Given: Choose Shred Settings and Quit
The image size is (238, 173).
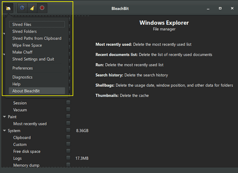Looking at the screenshot, I should coord(37,59).
